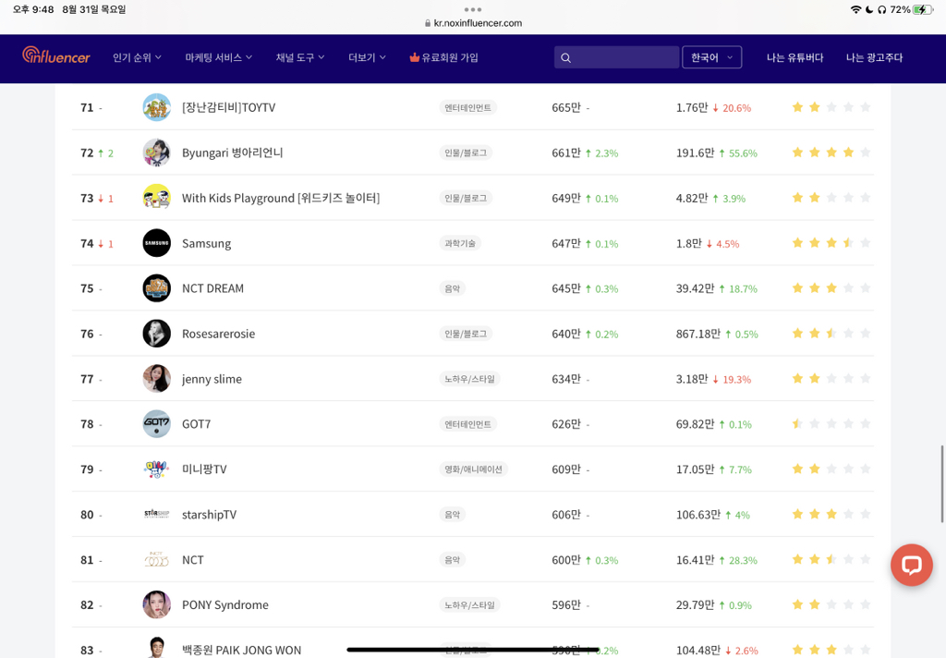Open the Samsung channel name
The image size is (946, 658).
[x=206, y=243]
